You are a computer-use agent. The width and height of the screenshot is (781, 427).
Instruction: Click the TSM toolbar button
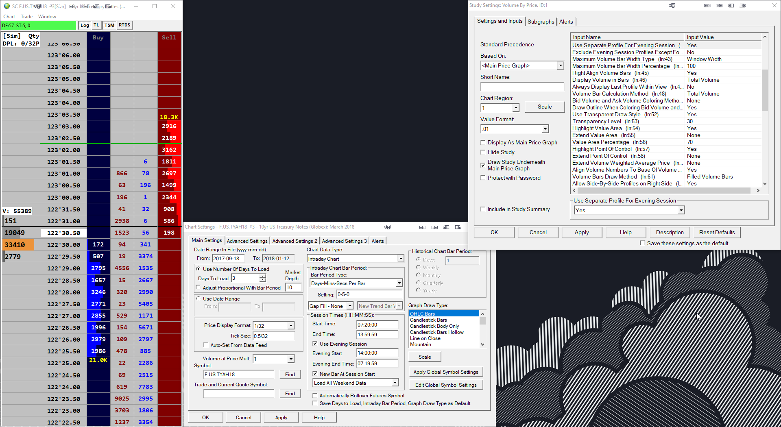(109, 25)
